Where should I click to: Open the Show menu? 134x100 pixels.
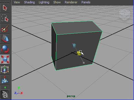57,2
